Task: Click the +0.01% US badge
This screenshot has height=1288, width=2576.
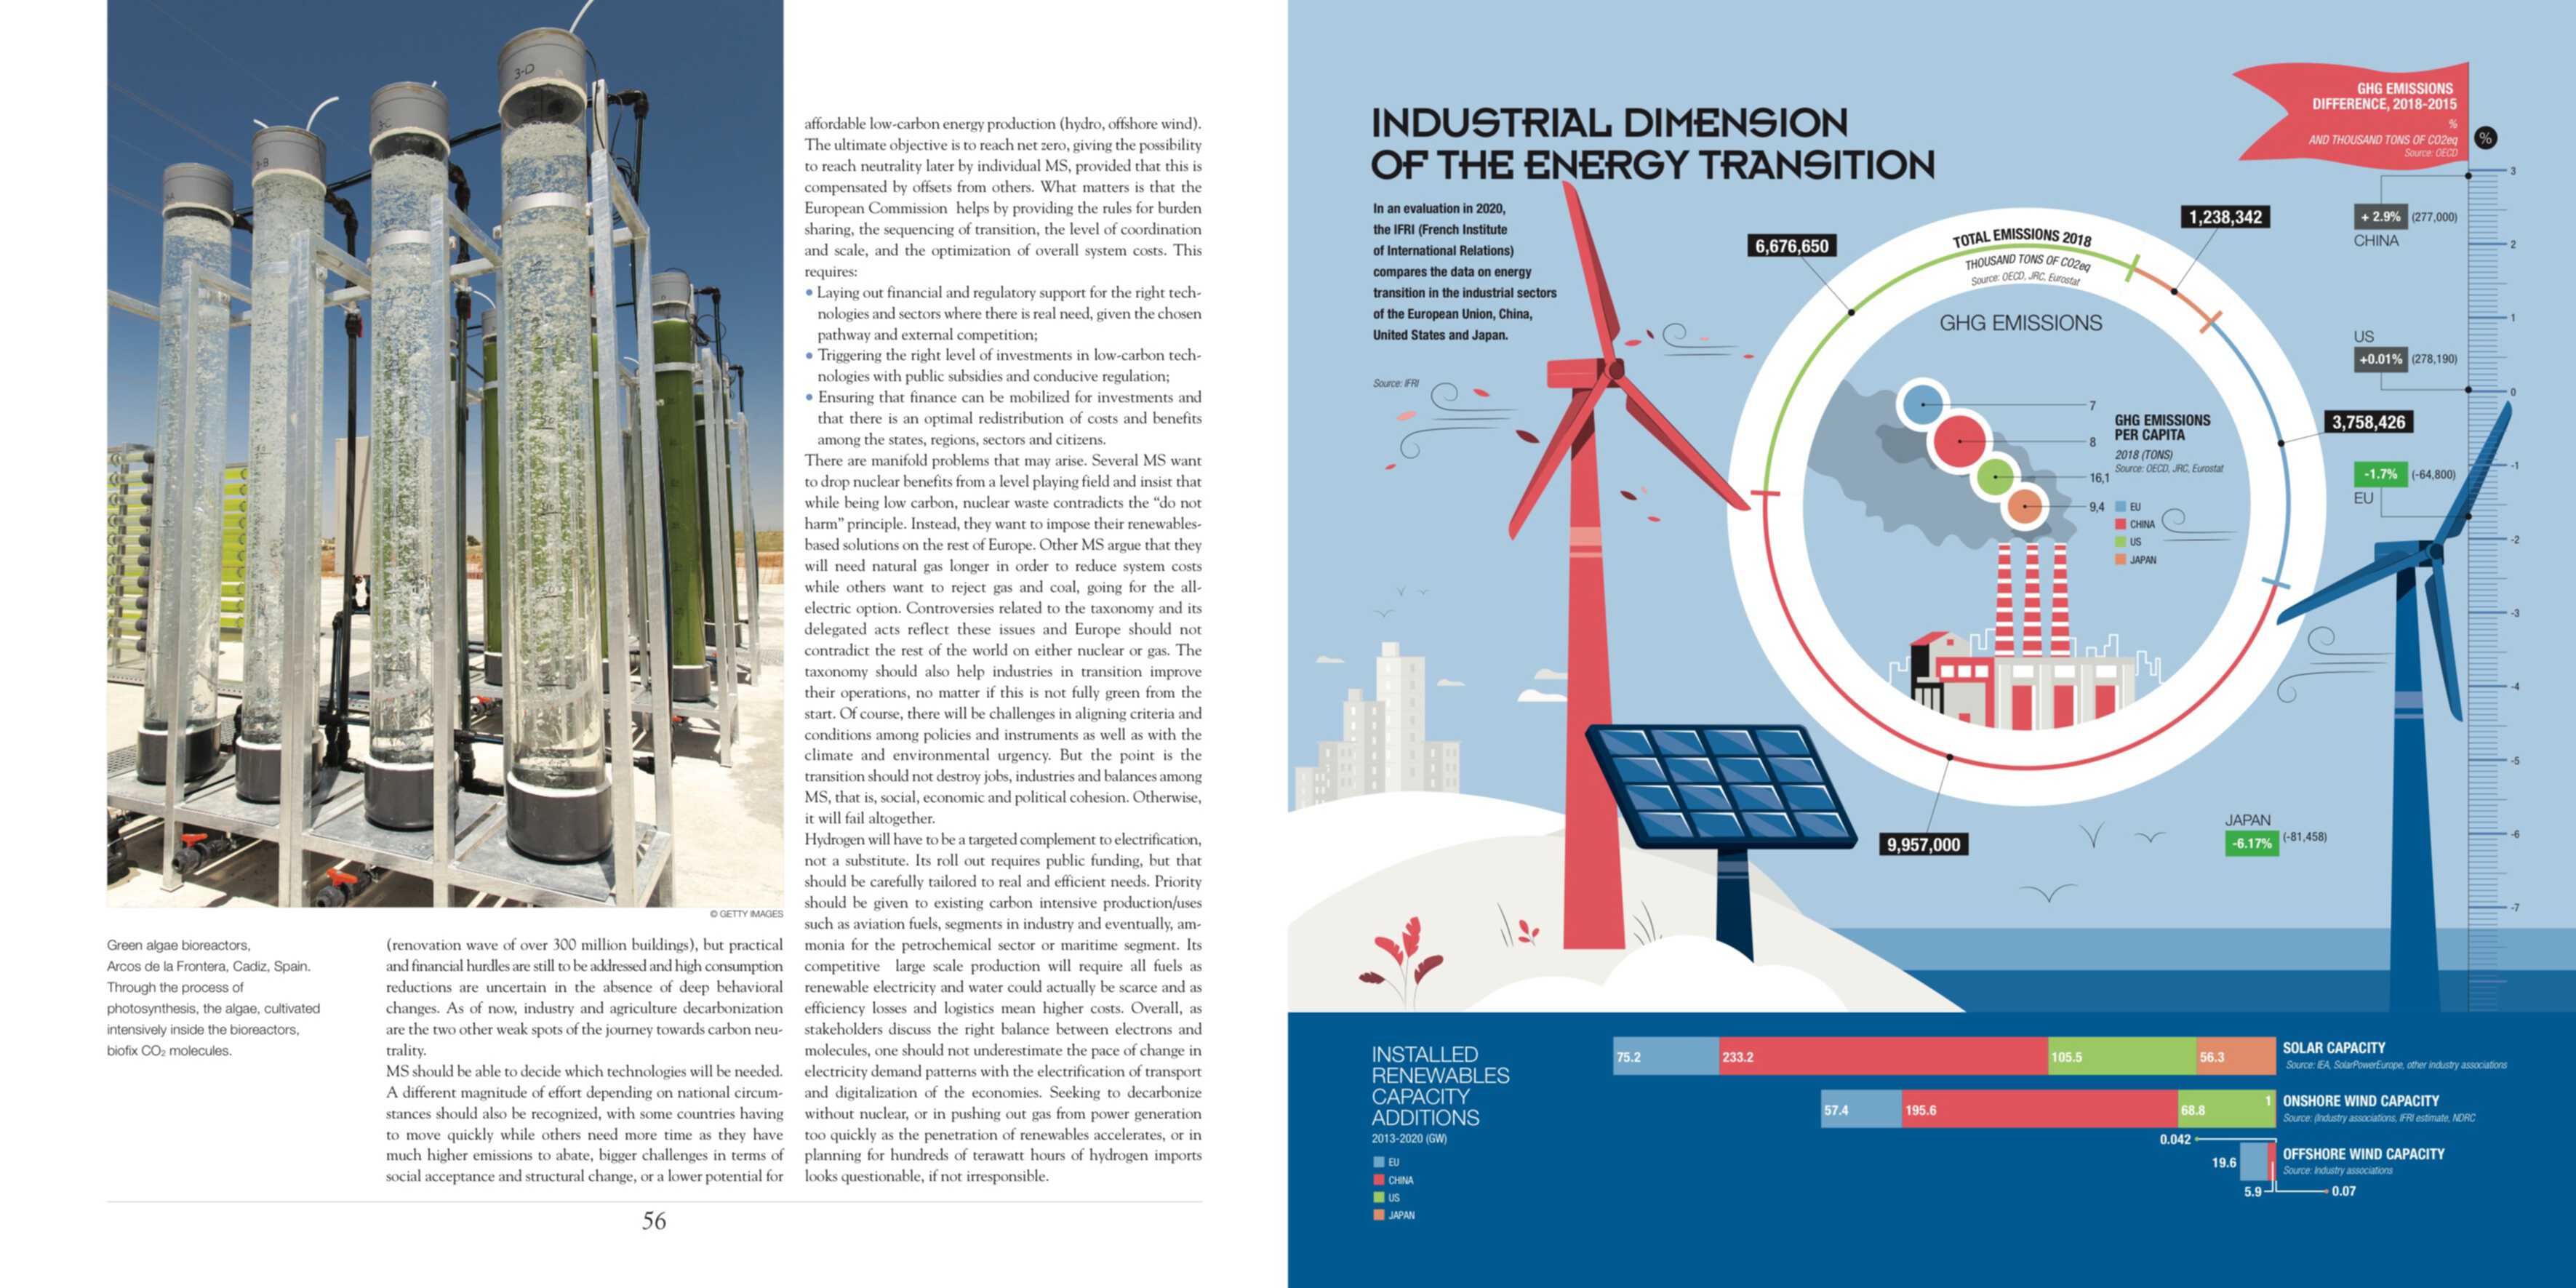Action: click(x=2380, y=359)
